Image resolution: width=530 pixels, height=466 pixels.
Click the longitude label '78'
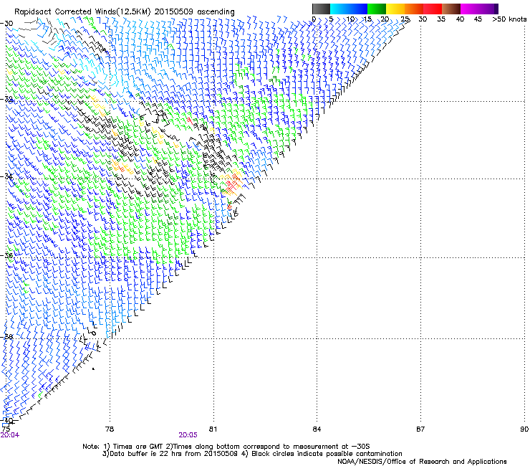pos(110,429)
